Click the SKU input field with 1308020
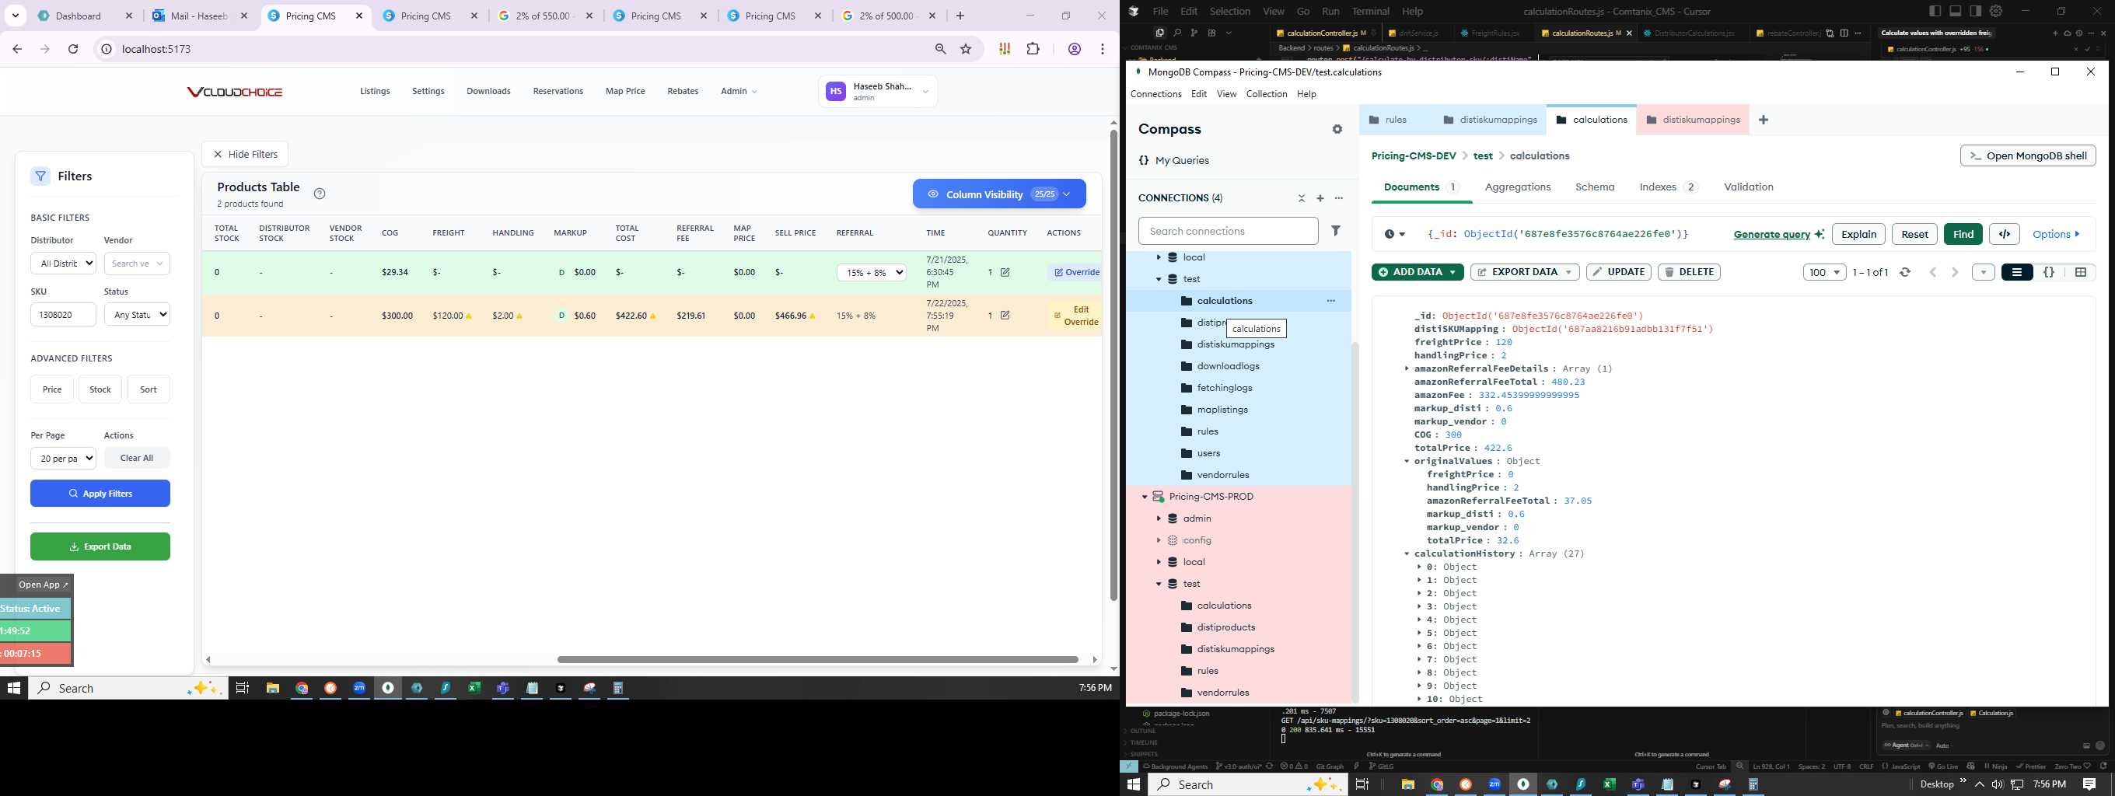Screen dimensions: 2115x796 pyautogui.click(x=63, y=314)
